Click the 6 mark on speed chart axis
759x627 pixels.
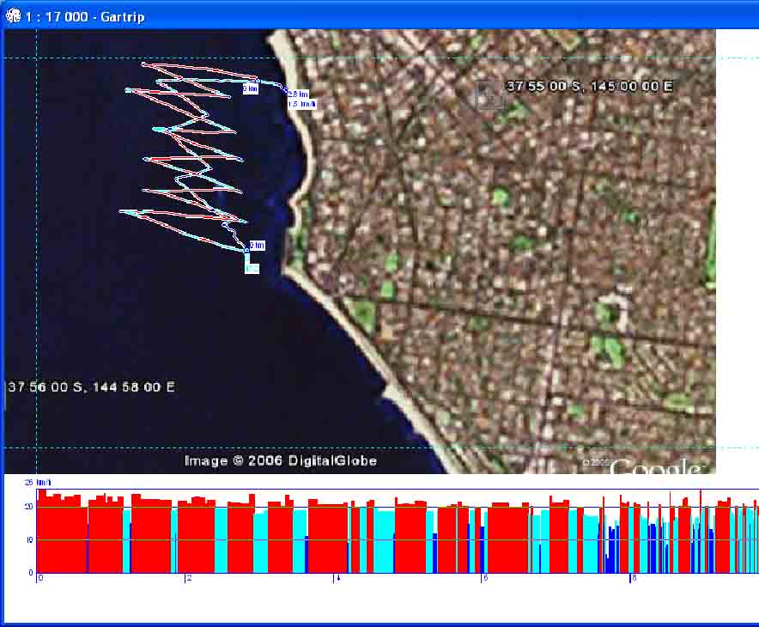(x=486, y=579)
